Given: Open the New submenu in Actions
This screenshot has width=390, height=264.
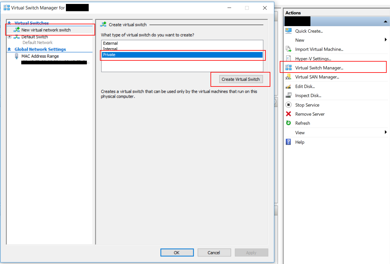Looking at the screenshot, I should pos(300,40).
